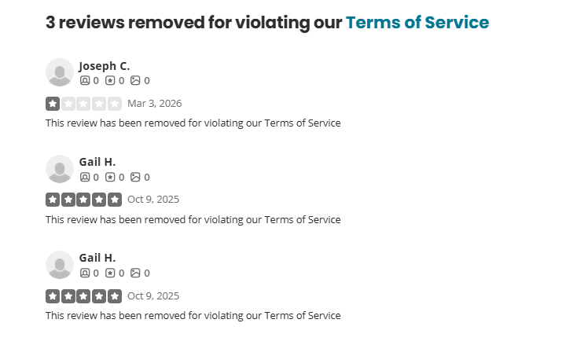
Task: Open the second Gail H. reviewer name
Action: point(97,258)
